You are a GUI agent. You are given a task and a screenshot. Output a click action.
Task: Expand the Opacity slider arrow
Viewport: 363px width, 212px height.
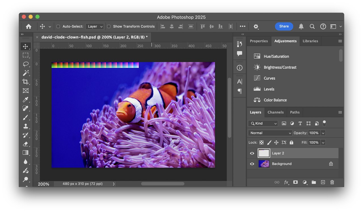pos(323,133)
